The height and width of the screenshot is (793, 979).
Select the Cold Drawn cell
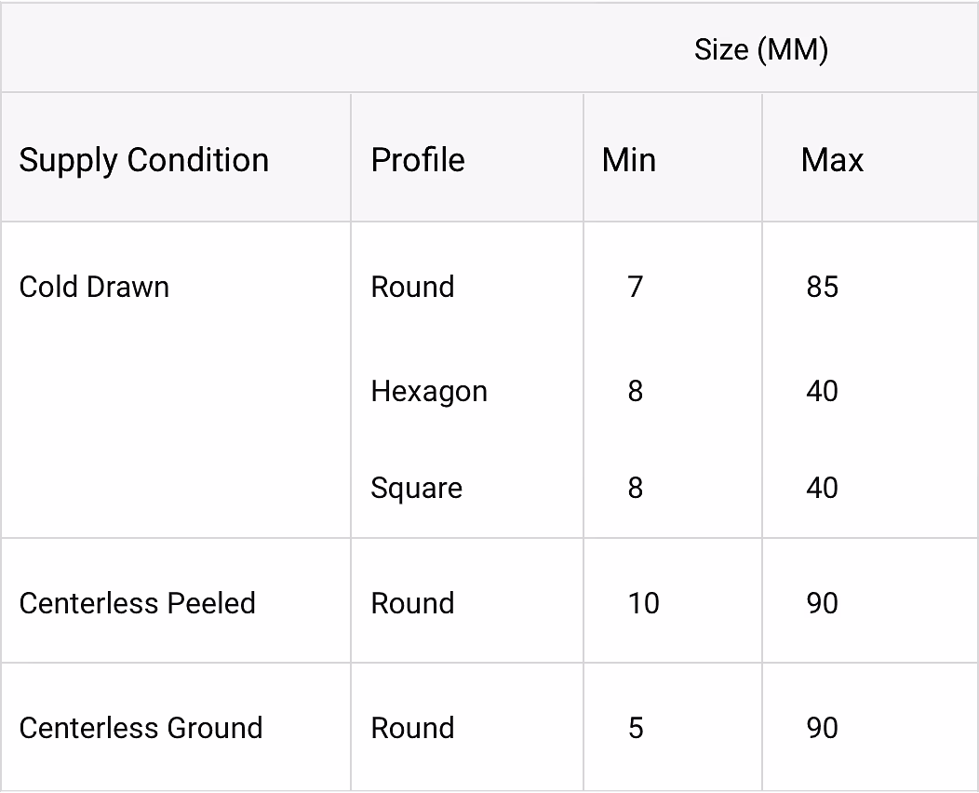[x=94, y=287]
